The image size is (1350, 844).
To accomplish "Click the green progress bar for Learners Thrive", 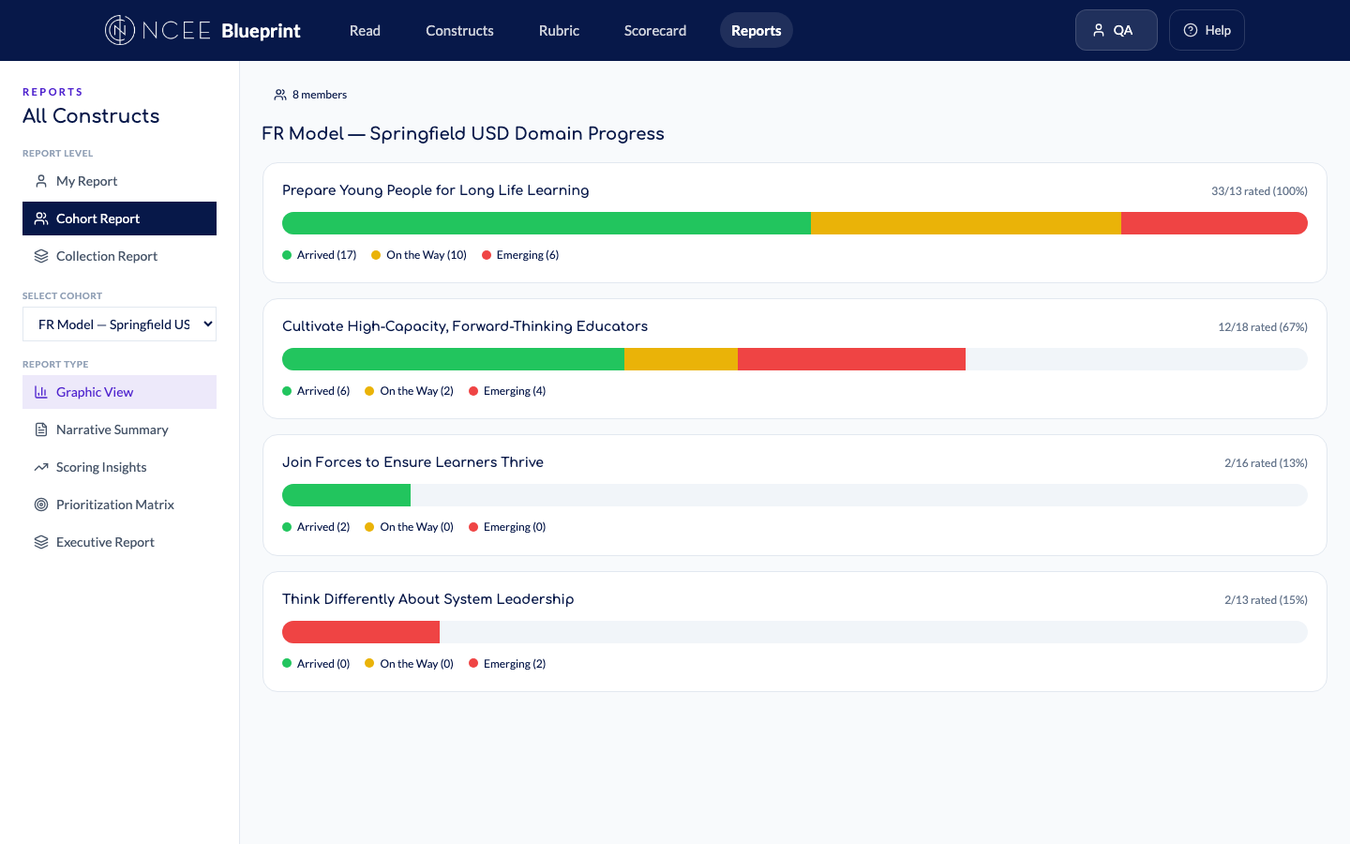I will point(346,494).
